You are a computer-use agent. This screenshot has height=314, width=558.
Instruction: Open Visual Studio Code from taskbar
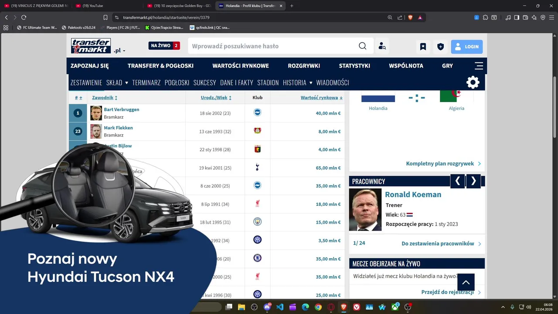pos(280,307)
